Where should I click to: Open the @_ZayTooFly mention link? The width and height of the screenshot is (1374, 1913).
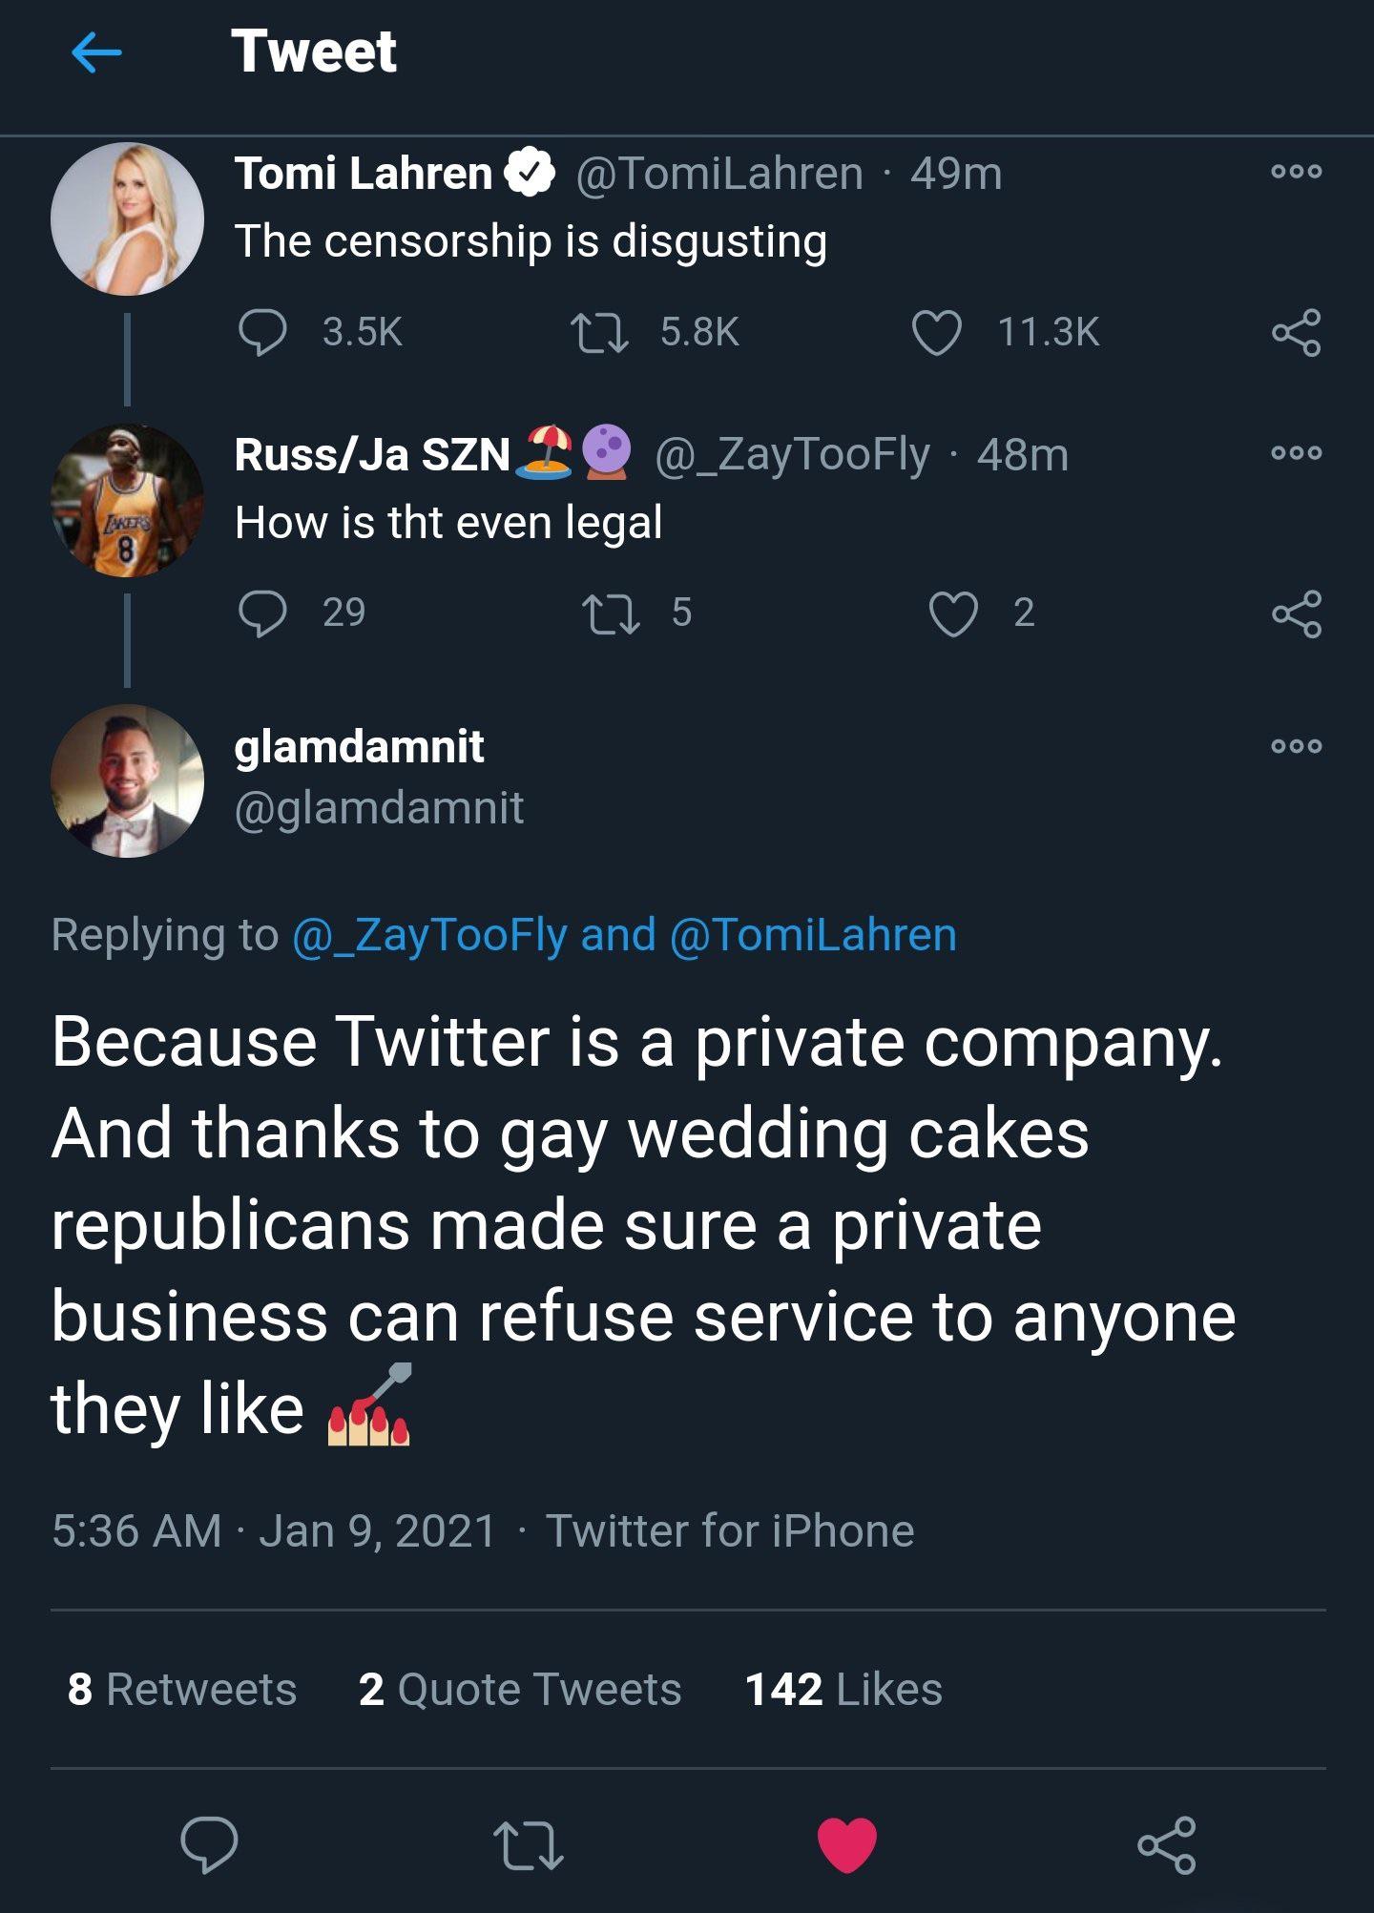[x=429, y=935]
